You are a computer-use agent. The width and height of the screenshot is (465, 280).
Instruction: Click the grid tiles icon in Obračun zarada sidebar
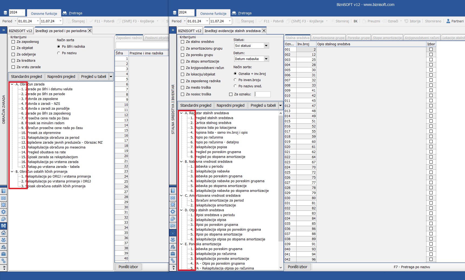click(4, 198)
